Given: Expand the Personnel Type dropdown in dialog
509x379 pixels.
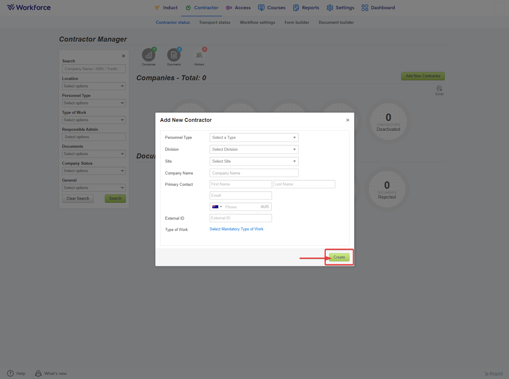Looking at the screenshot, I should point(254,138).
